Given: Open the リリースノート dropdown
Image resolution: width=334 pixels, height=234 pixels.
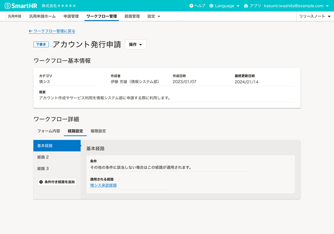Looking at the screenshot, I should (315, 17).
